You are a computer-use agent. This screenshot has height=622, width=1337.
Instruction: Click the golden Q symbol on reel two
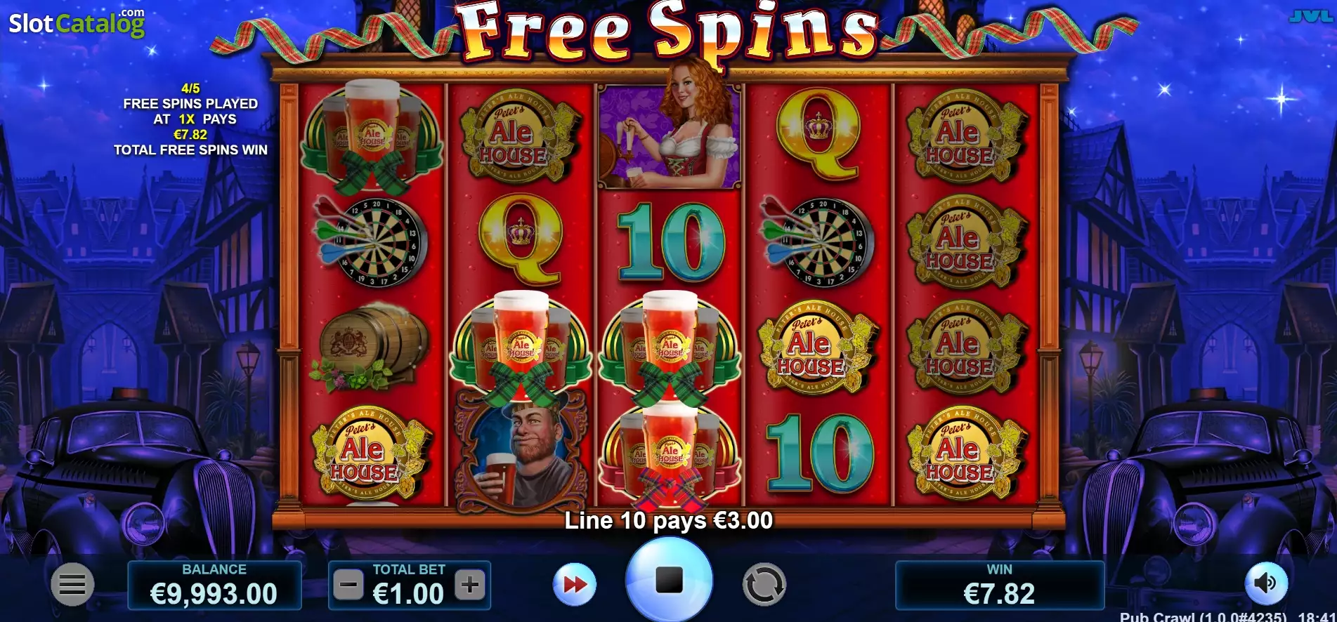point(521,239)
